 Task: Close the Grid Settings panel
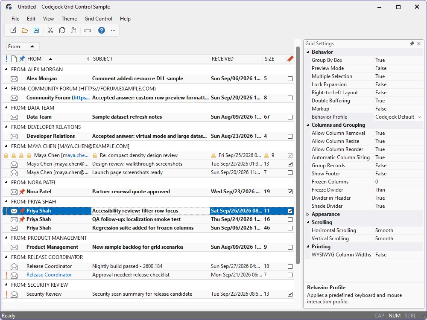tap(419, 44)
